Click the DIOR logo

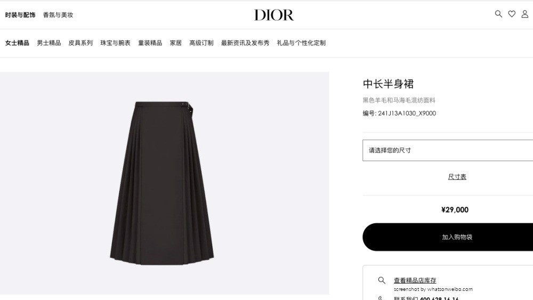[273, 15]
